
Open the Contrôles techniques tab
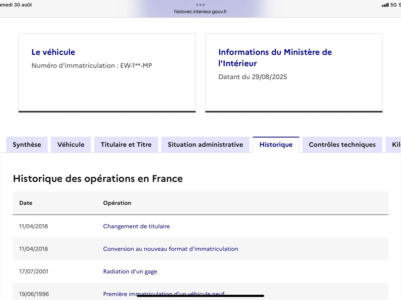(342, 145)
